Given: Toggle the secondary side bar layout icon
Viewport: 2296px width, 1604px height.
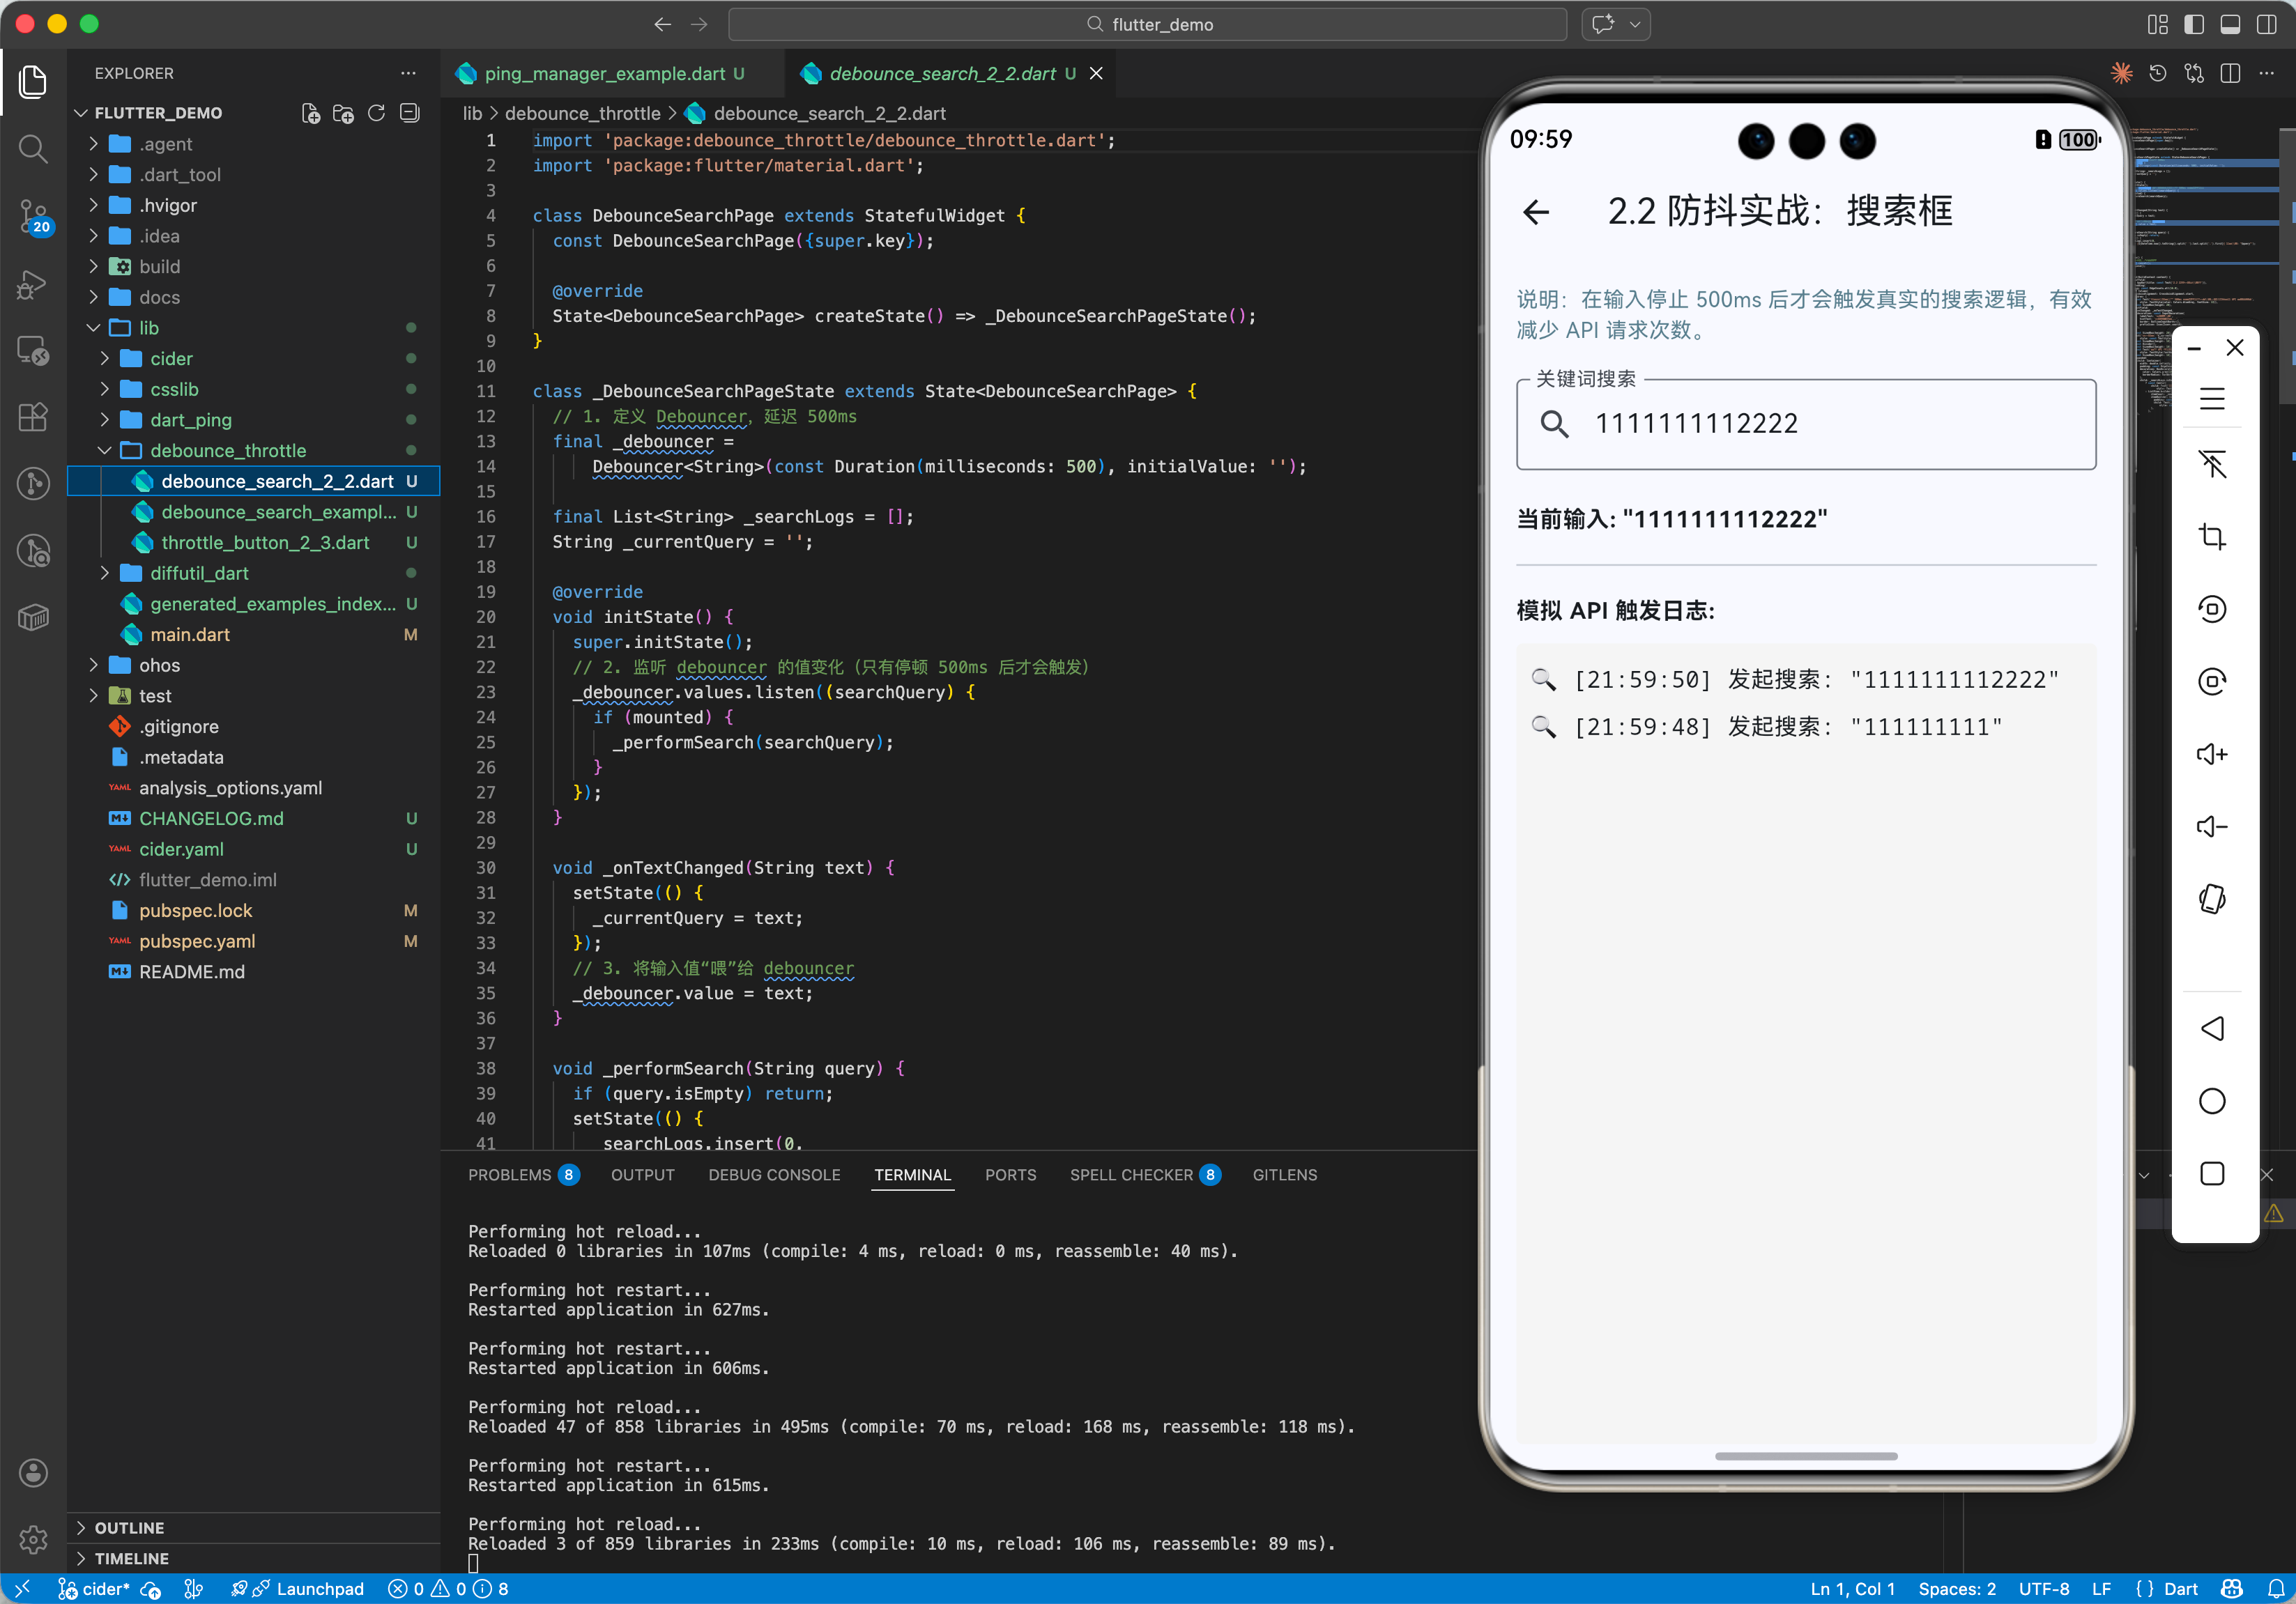Looking at the screenshot, I should (2266, 24).
